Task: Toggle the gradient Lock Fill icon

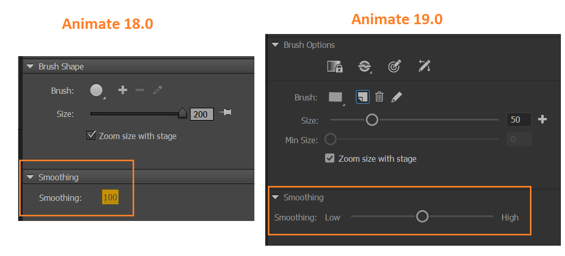Action: click(x=335, y=66)
